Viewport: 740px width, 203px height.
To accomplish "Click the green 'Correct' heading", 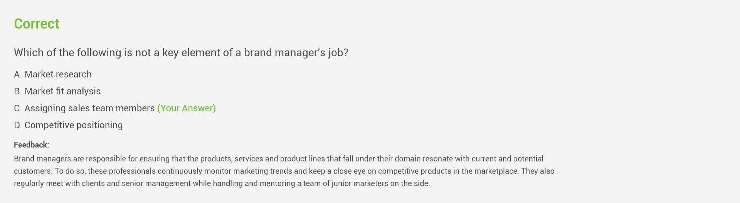I will 37,24.
